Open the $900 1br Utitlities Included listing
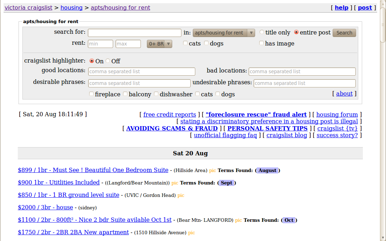The height and width of the screenshot is (241, 386). click(x=59, y=182)
